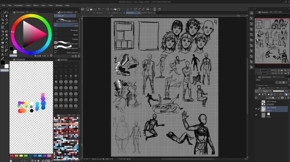Choose the Selection pen sub tool

click(66, 43)
